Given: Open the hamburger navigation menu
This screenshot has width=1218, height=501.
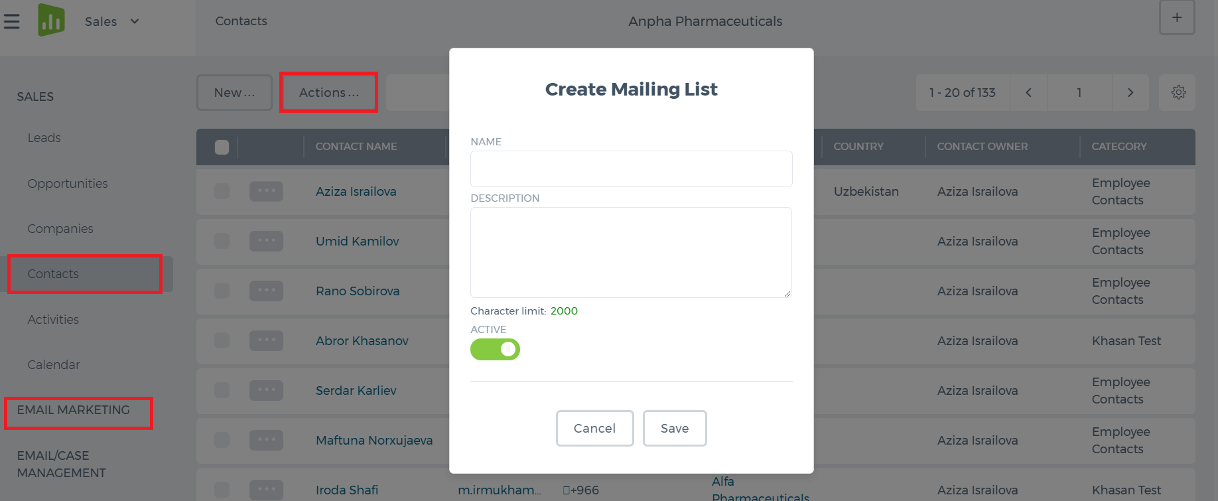Looking at the screenshot, I should (11, 22).
